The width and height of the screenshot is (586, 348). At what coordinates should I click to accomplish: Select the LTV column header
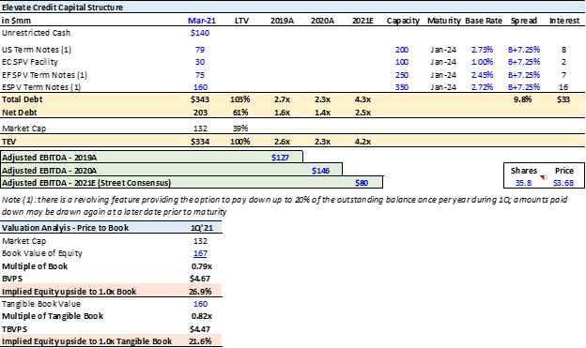(x=241, y=21)
